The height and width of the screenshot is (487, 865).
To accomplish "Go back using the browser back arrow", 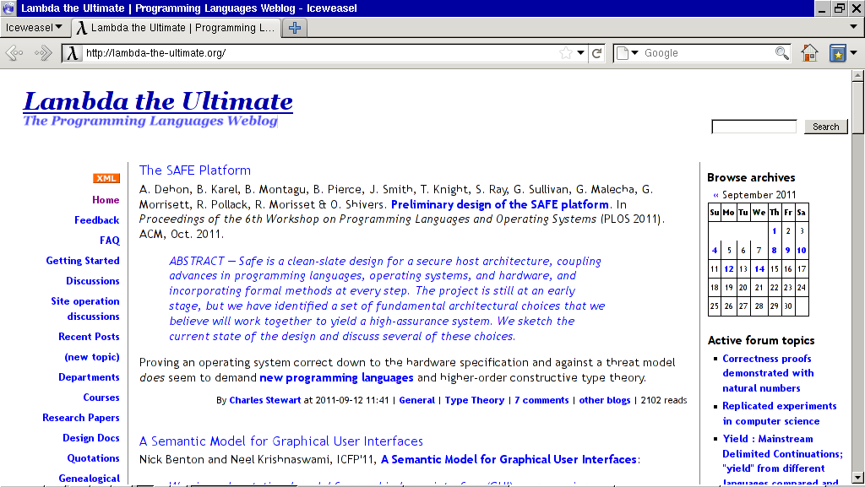I will pyautogui.click(x=14, y=53).
